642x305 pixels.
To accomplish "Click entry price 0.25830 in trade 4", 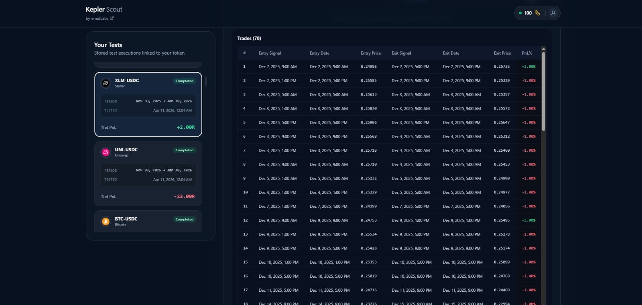I will pos(369,109).
